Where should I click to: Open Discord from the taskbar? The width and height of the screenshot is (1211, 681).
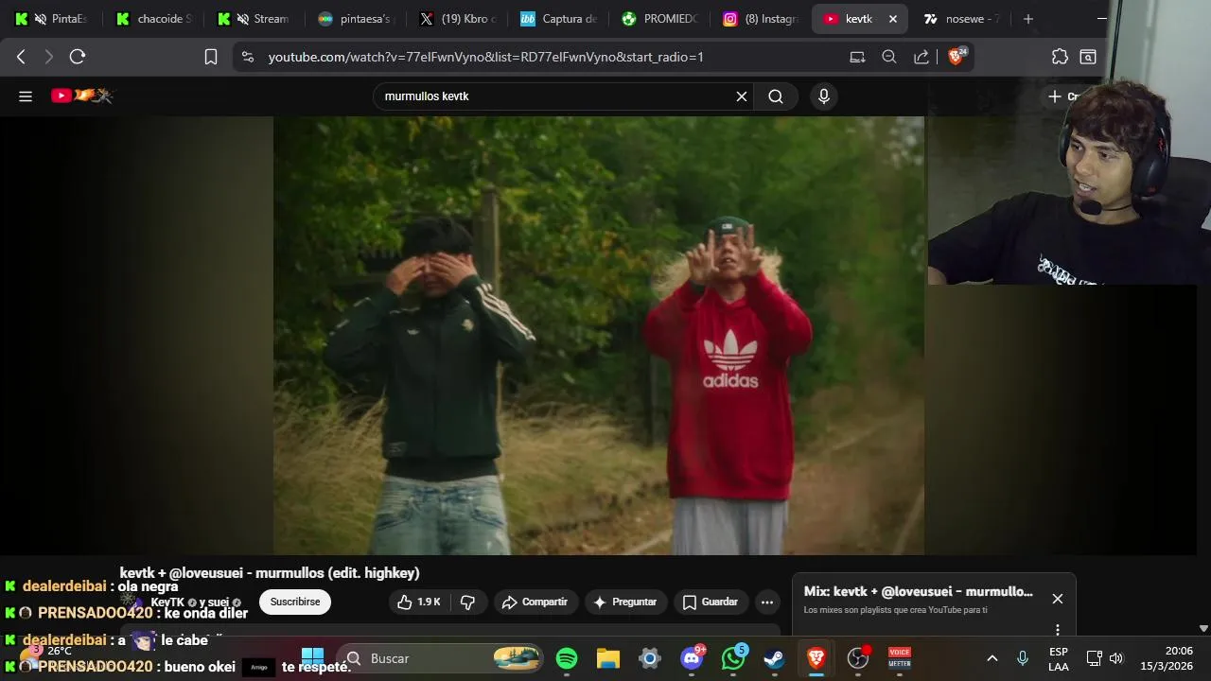pyautogui.click(x=693, y=658)
